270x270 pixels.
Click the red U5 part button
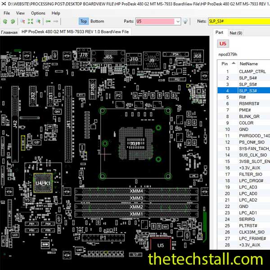pos(223,44)
